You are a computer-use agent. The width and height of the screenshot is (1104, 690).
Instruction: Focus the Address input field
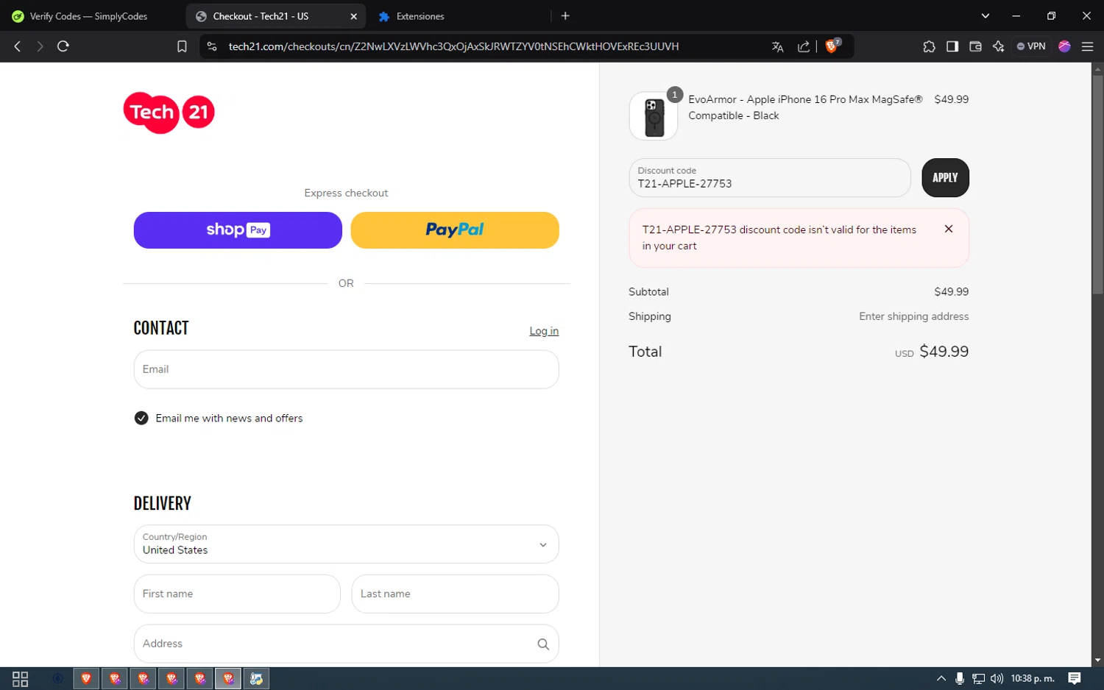point(346,644)
